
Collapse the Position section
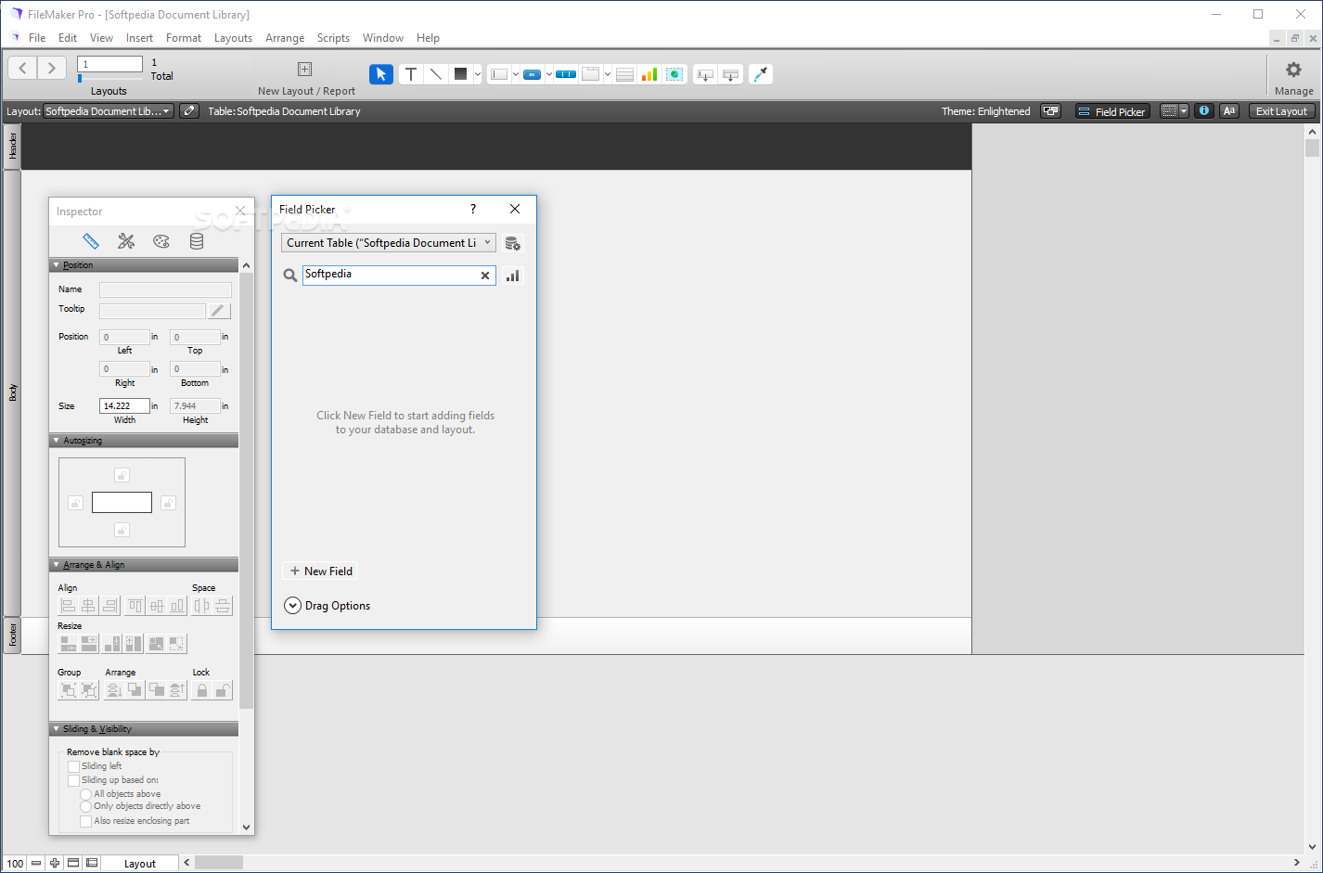coord(57,265)
